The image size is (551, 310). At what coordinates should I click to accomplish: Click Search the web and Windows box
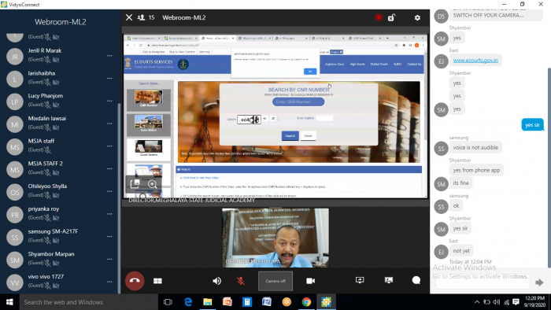click(x=88, y=302)
